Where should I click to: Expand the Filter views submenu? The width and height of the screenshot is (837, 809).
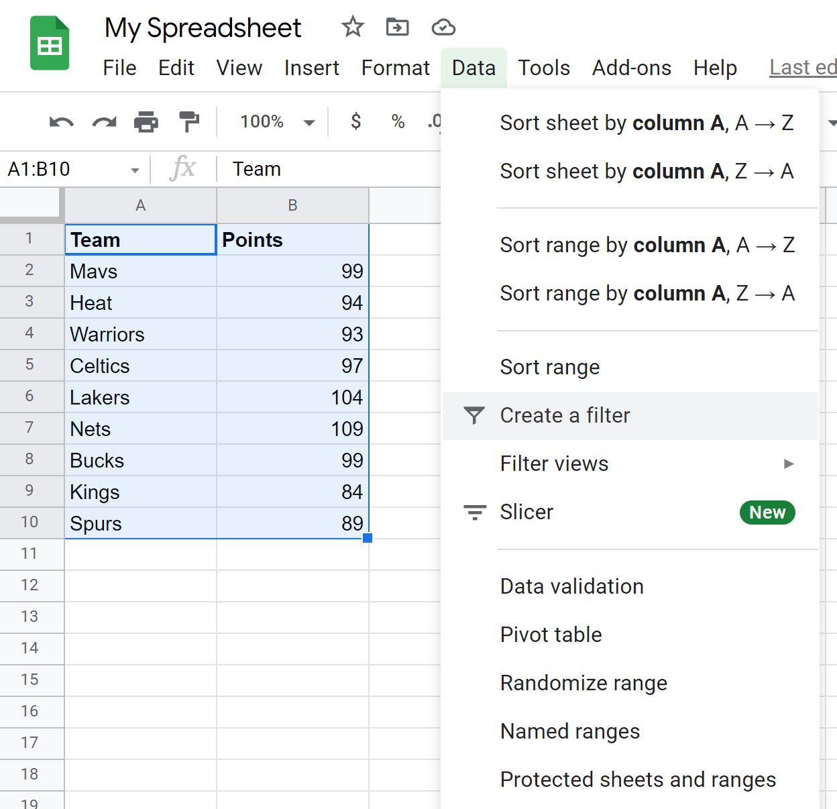pos(789,464)
